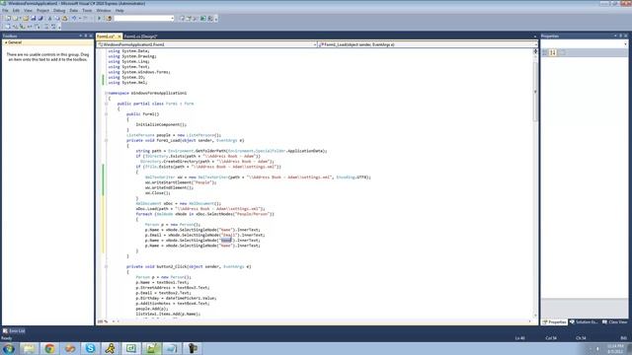Click in the line using System.Xml;
The width and height of the screenshot is (632, 355).
point(127,83)
